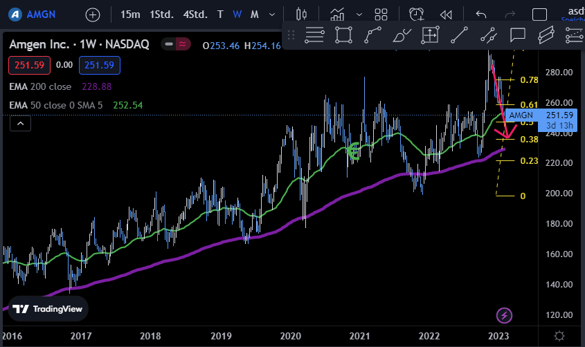Collapse the indicator legend with up chevron
Image resolution: width=585 pixels, height=347 pixels.
pos(21,124)
